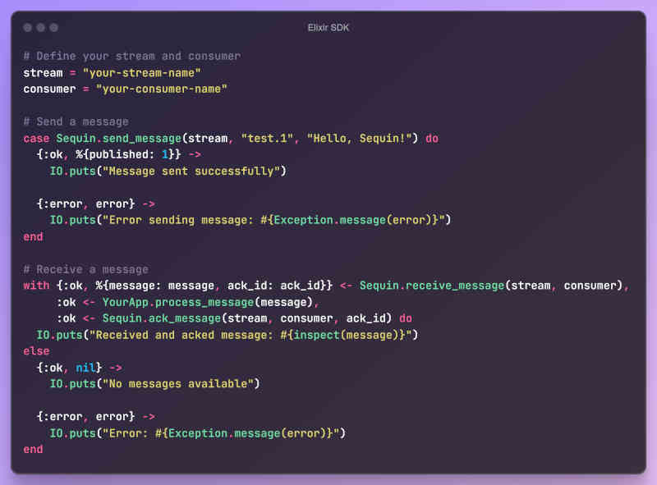Click the 'nil' literal
This screenshot has height=485, width=657.
point(86,368)
